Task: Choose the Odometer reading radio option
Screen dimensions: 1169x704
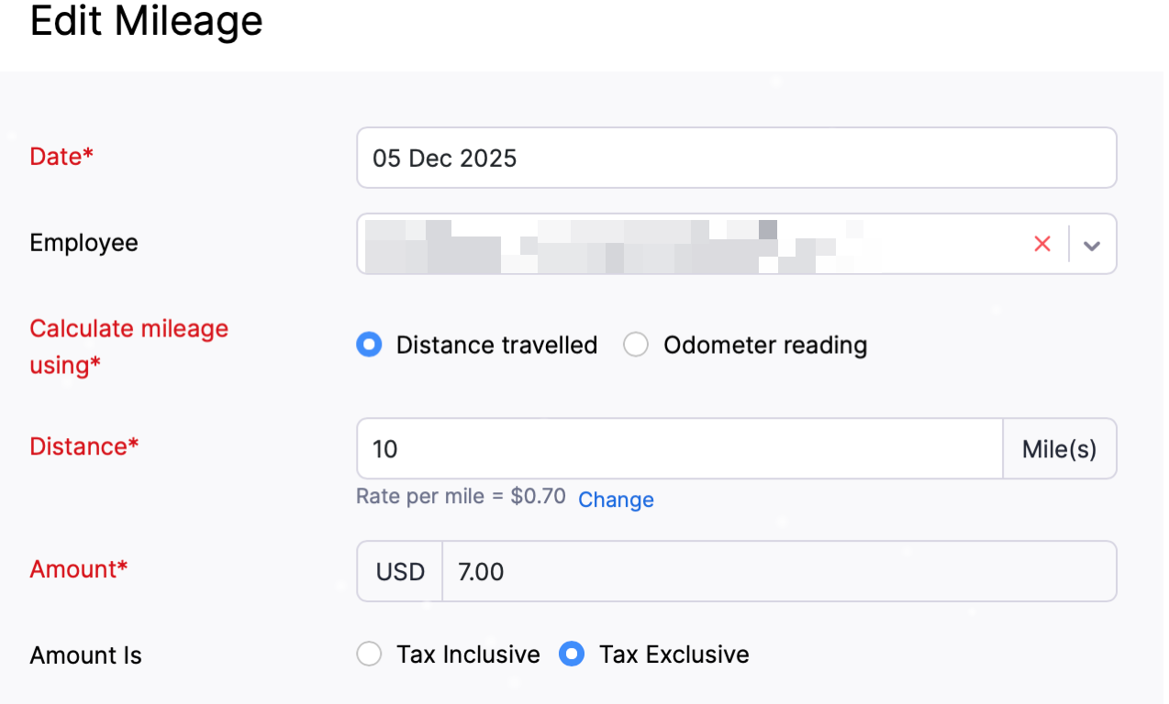Action: click(x=636, y=345)
